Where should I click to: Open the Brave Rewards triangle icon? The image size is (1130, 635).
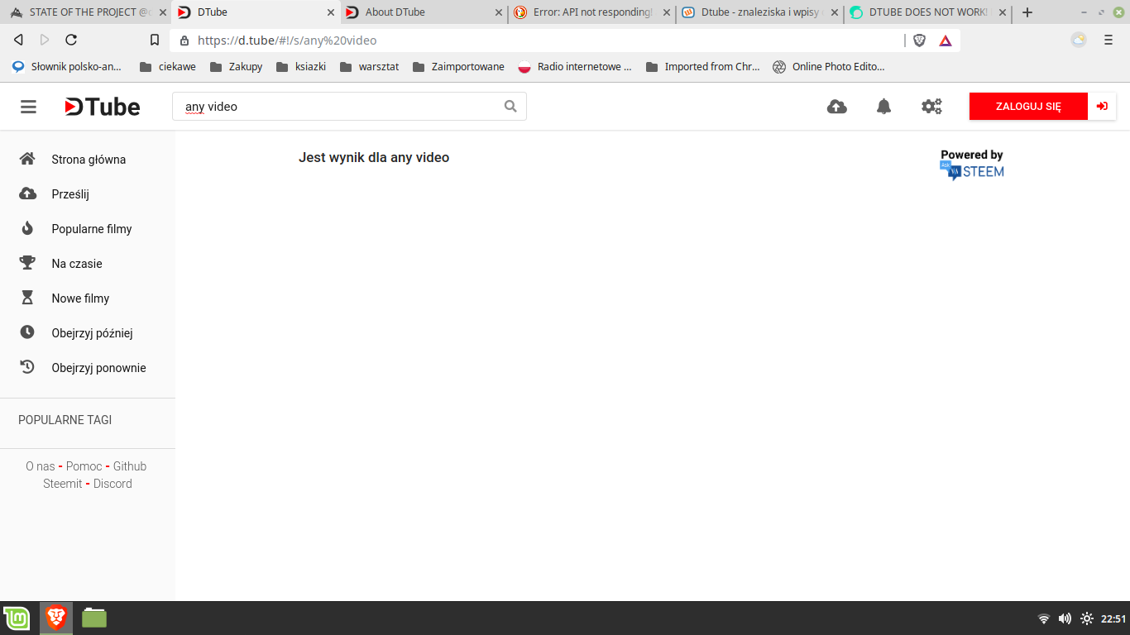pyautogui.click(x=946, y=40)
